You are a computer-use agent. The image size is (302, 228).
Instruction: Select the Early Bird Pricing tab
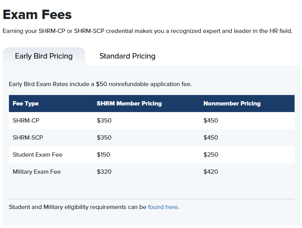tap(44, 56)
